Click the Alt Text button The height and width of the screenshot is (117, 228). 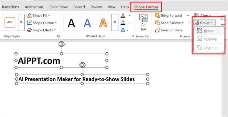pos(143,23)
